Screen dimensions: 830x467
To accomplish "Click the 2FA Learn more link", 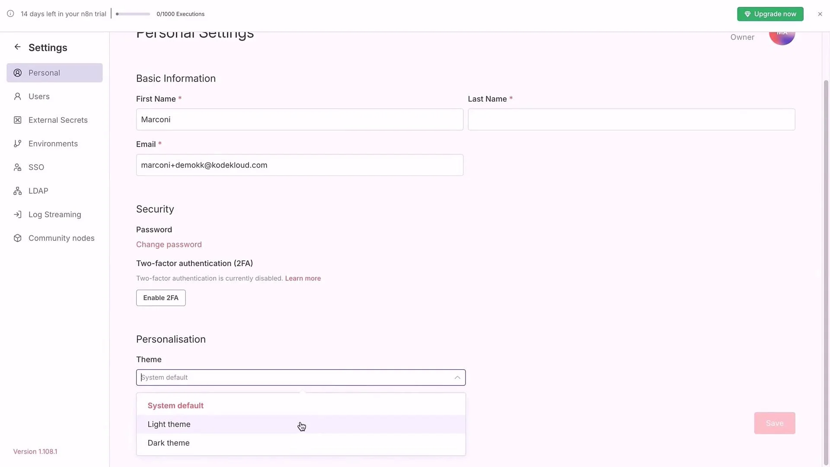I will click(x=303, y=278).
